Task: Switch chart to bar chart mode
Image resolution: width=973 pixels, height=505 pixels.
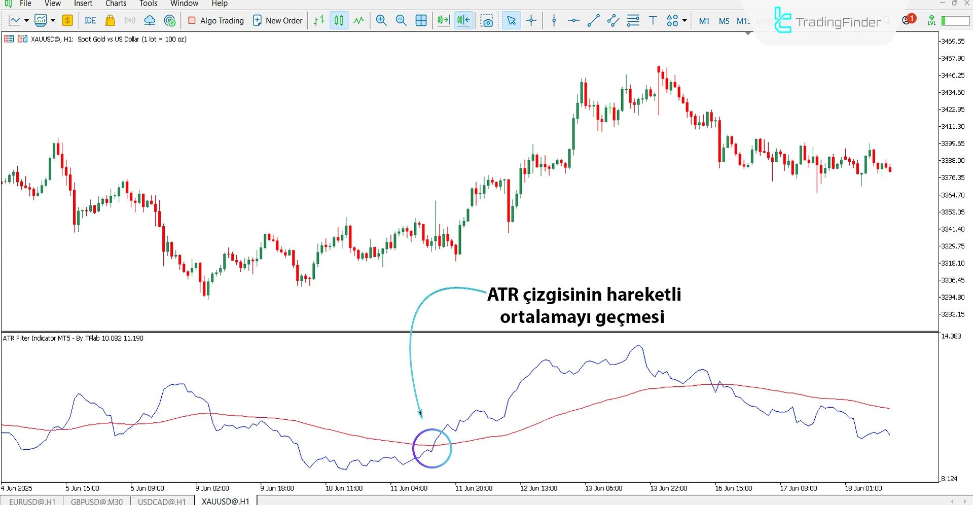Action: pyautogui.click(x=319, y=21)
